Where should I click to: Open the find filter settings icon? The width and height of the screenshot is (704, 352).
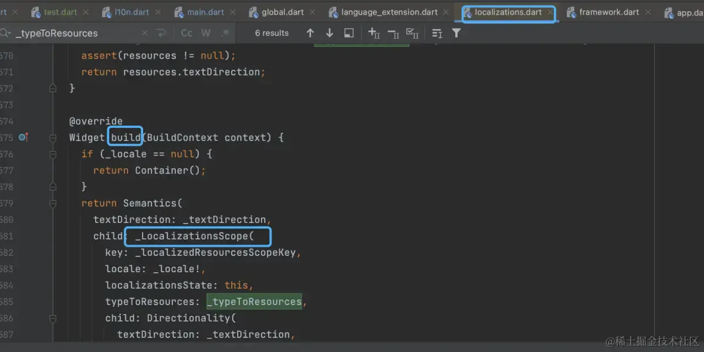coord(437,33)
